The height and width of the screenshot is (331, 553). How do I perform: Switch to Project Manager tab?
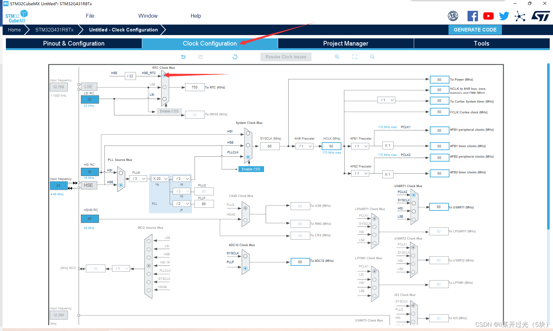[x=346, y=43]
